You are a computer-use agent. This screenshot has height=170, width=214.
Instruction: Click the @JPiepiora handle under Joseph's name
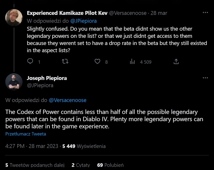pyautogui.click(x=40, y=85)
